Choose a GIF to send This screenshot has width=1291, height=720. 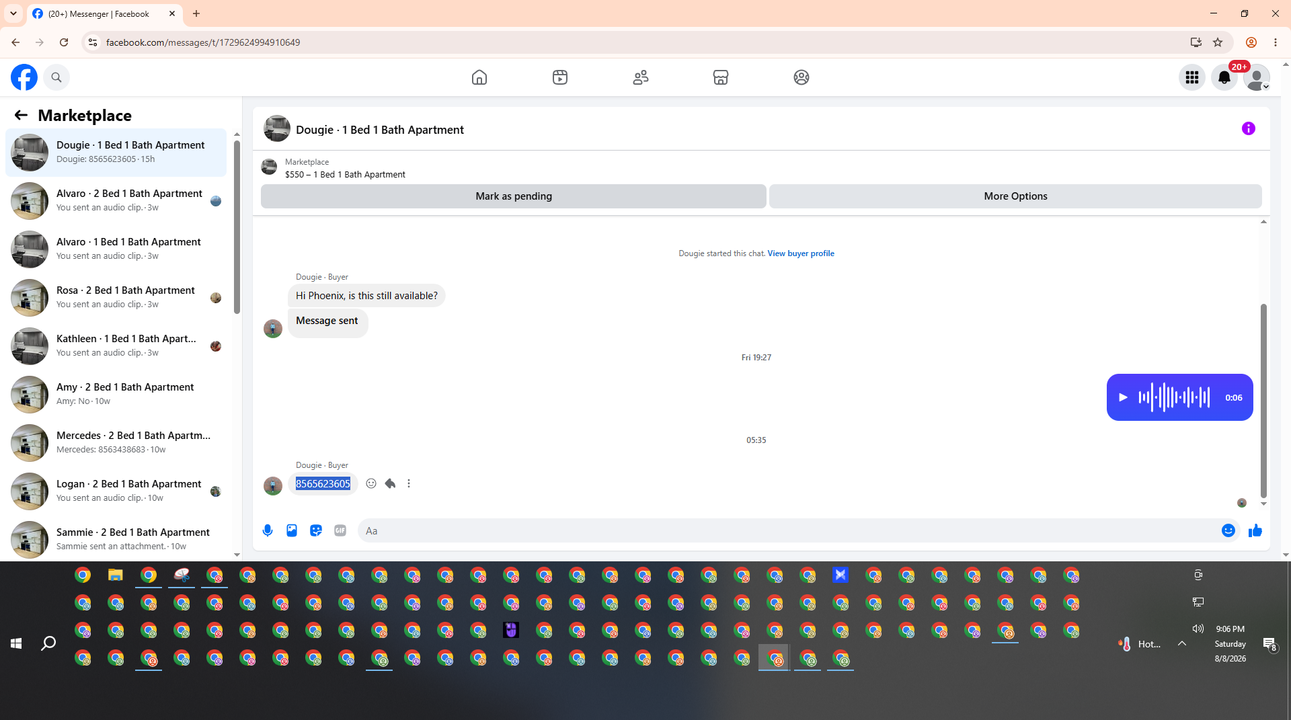340,530
